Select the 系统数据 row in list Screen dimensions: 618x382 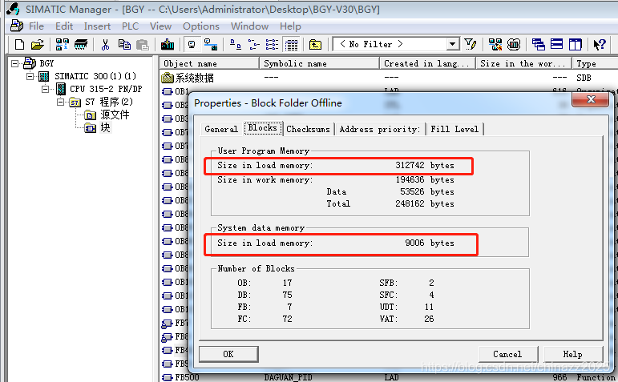click(389, 78)
